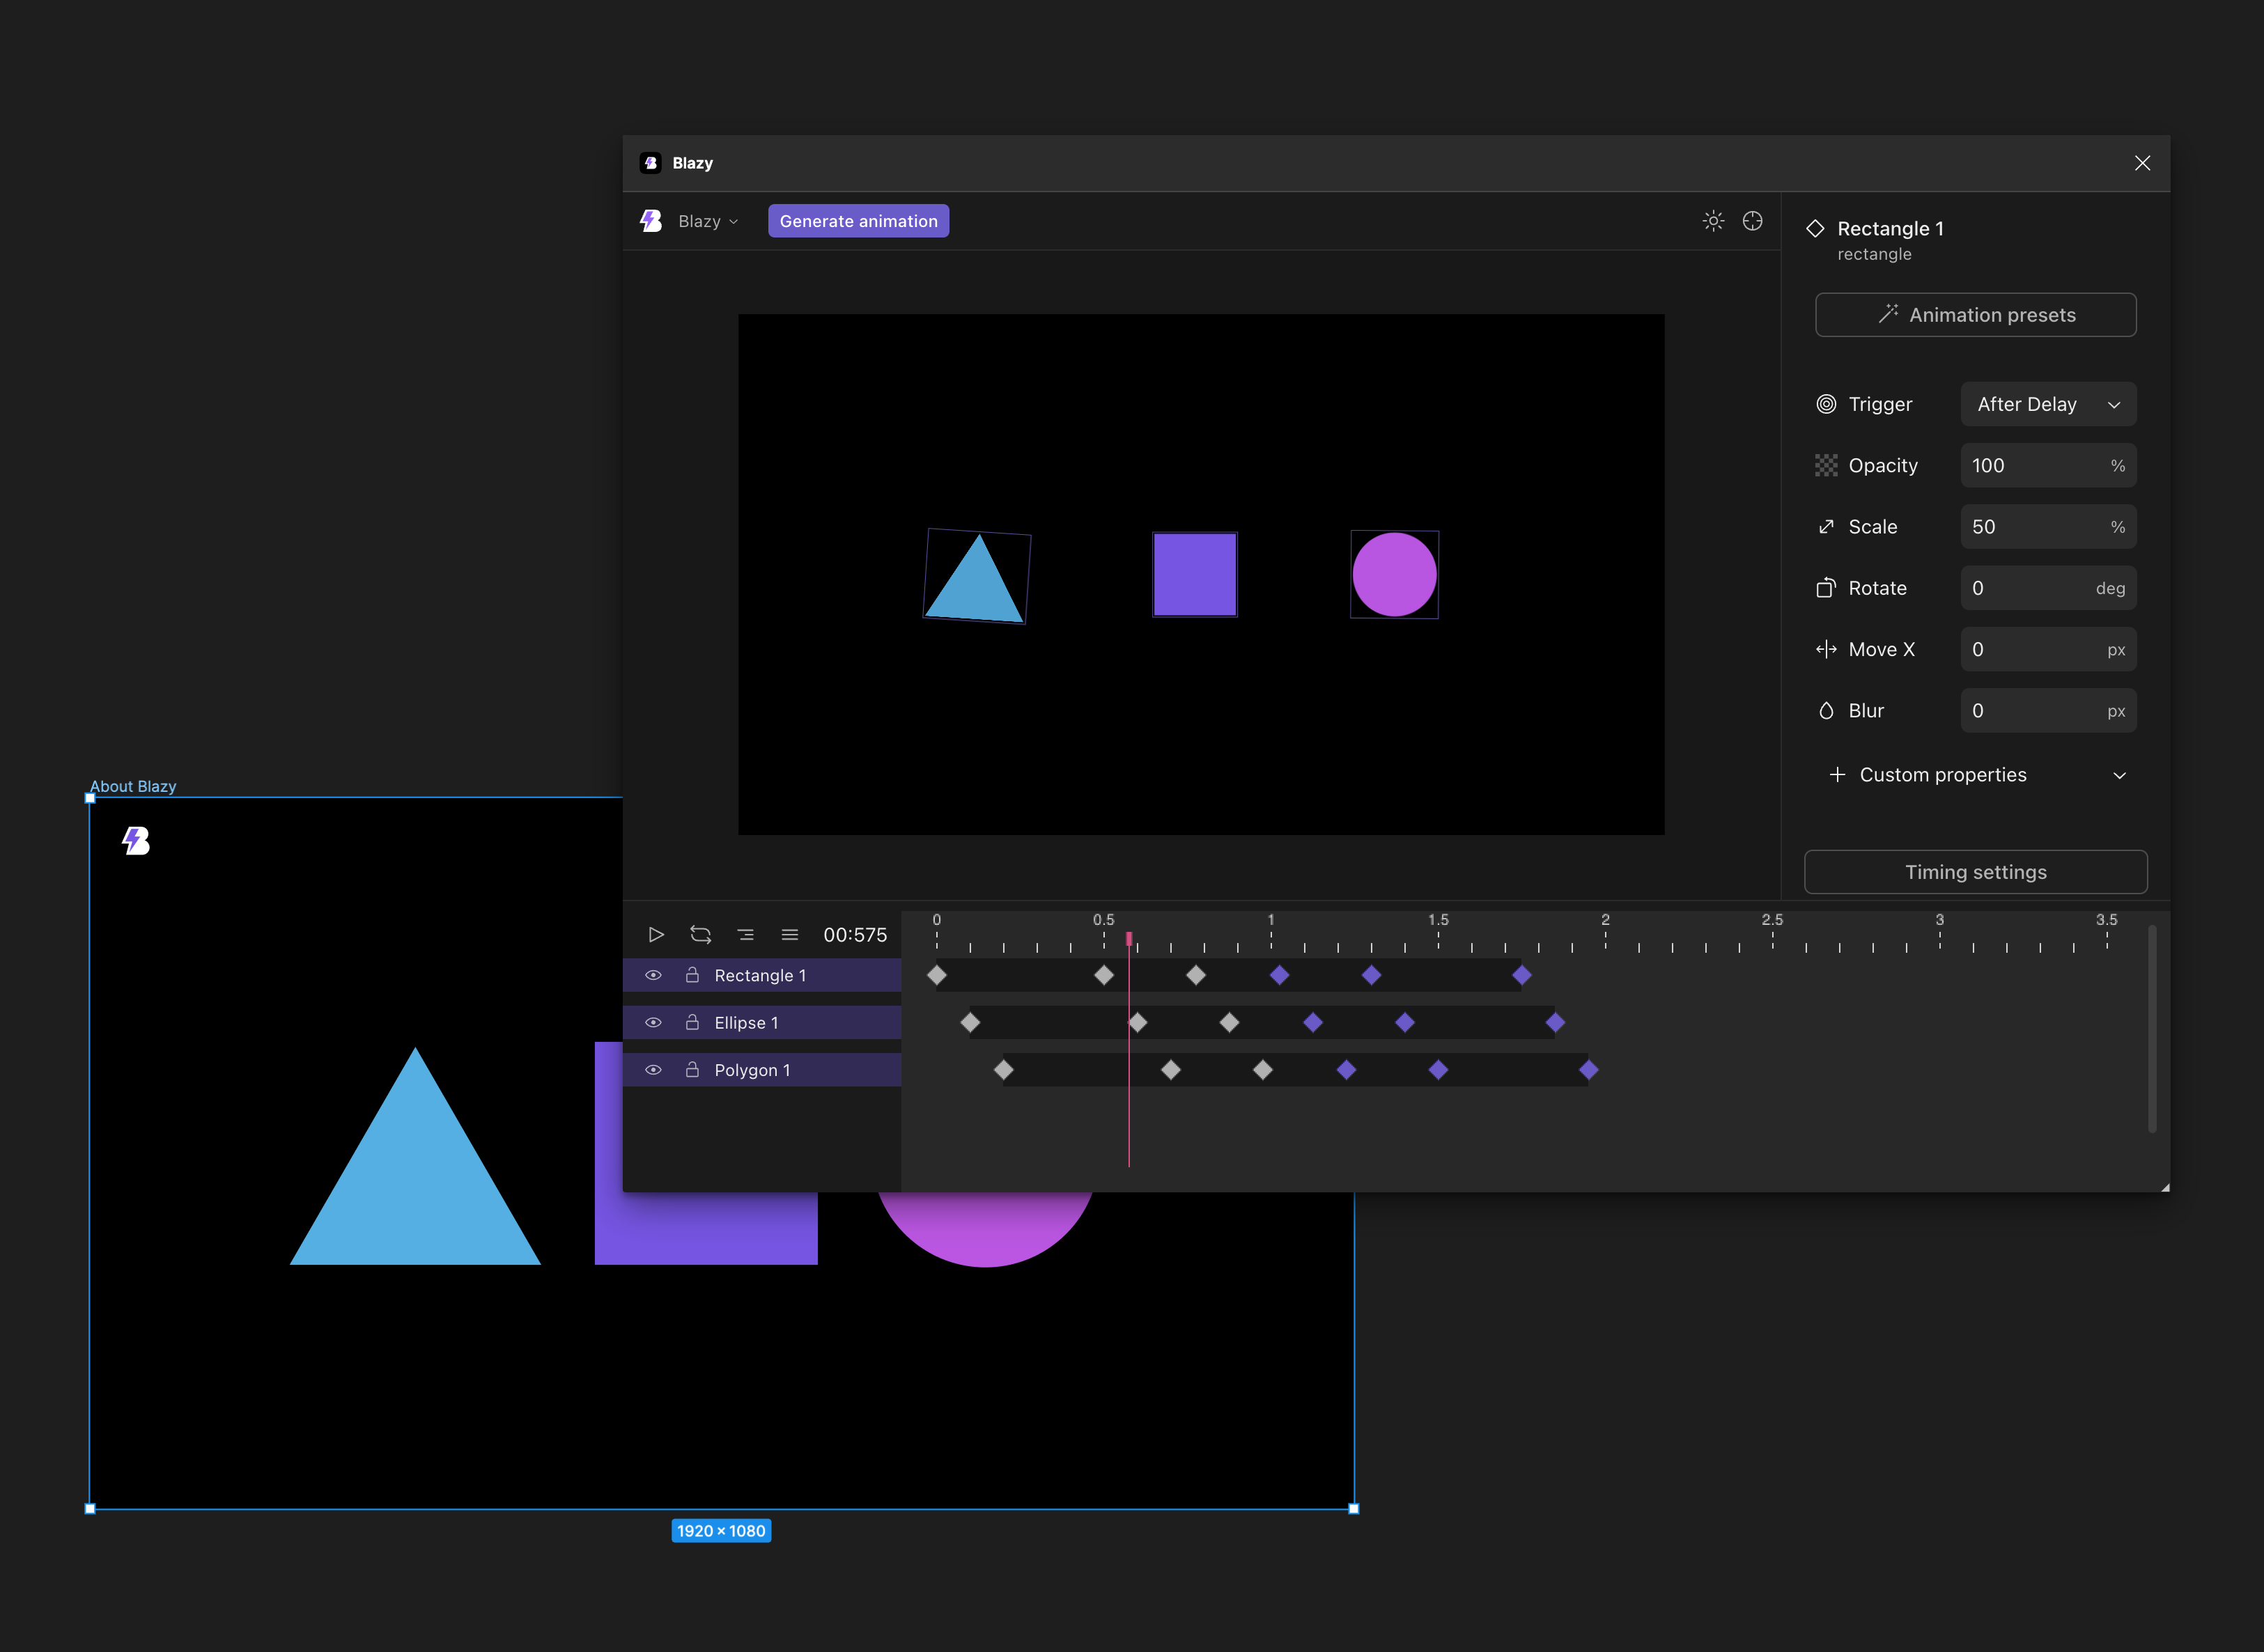Viewport: 2264px width, 1652px height.
Task: Click the Blur value field
Action: (x=2048, y=711)
